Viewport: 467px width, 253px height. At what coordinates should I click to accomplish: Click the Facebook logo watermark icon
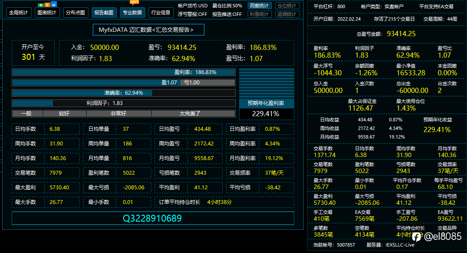tap(417, 237)
